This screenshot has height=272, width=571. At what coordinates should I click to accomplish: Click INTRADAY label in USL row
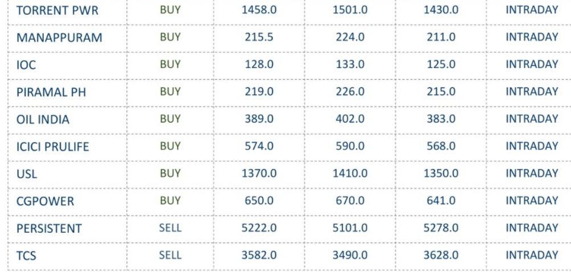532,173
